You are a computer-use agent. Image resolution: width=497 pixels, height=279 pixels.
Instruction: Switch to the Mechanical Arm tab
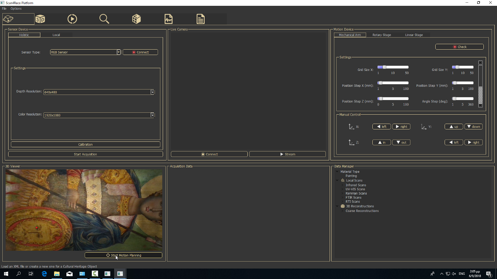(x=350, y=35)
